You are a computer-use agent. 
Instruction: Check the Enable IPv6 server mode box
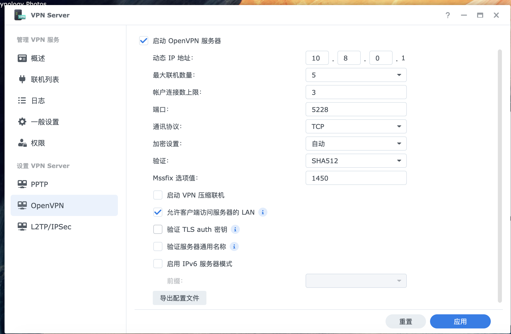pos(158,264)
